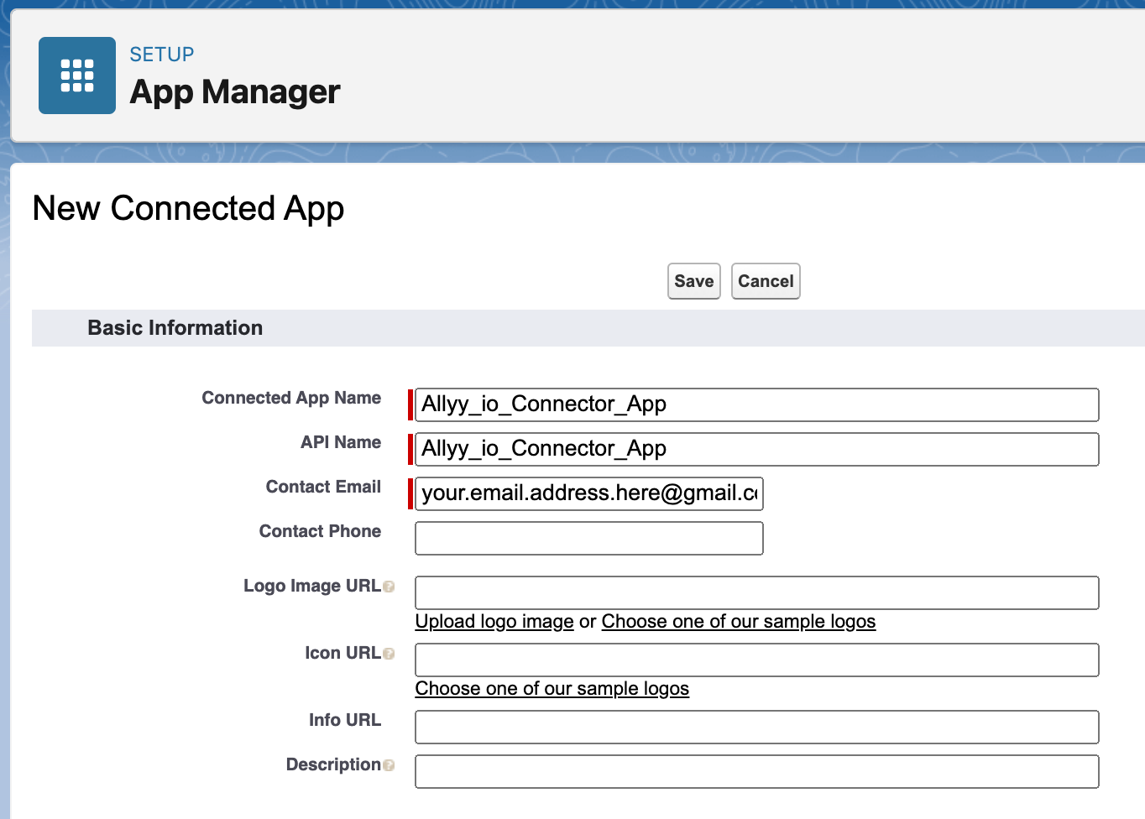Image resolution: width=1145 pixels, height=819 pixels.
Task: Open the Icon URL help tooltip icon
Action: (x=390, y=653)
